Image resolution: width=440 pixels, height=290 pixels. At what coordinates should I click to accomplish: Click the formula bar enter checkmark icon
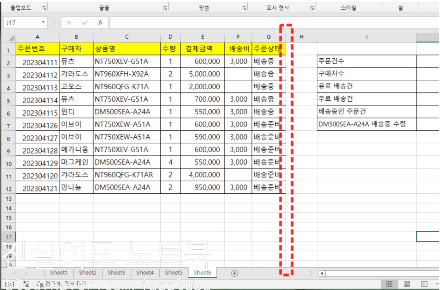pyautogui.click(x=85, y=23)
